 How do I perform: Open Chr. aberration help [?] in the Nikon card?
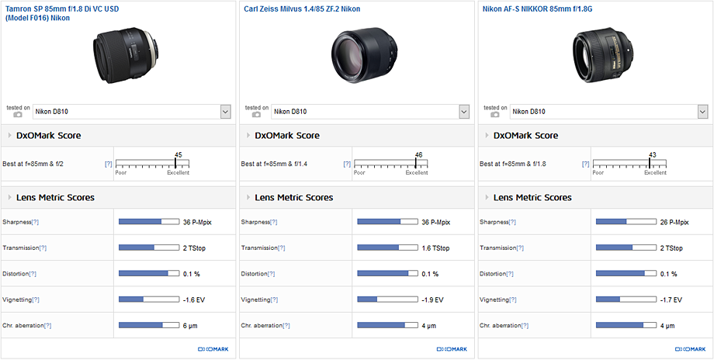tap(525, 326)
